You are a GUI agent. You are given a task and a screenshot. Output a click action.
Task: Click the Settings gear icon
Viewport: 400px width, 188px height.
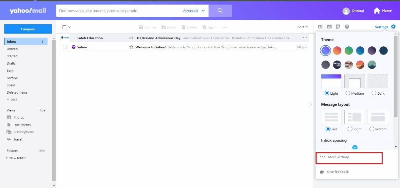[393, 27]
